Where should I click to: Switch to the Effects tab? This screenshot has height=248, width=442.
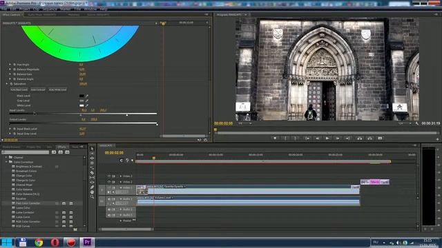[61, 147]
